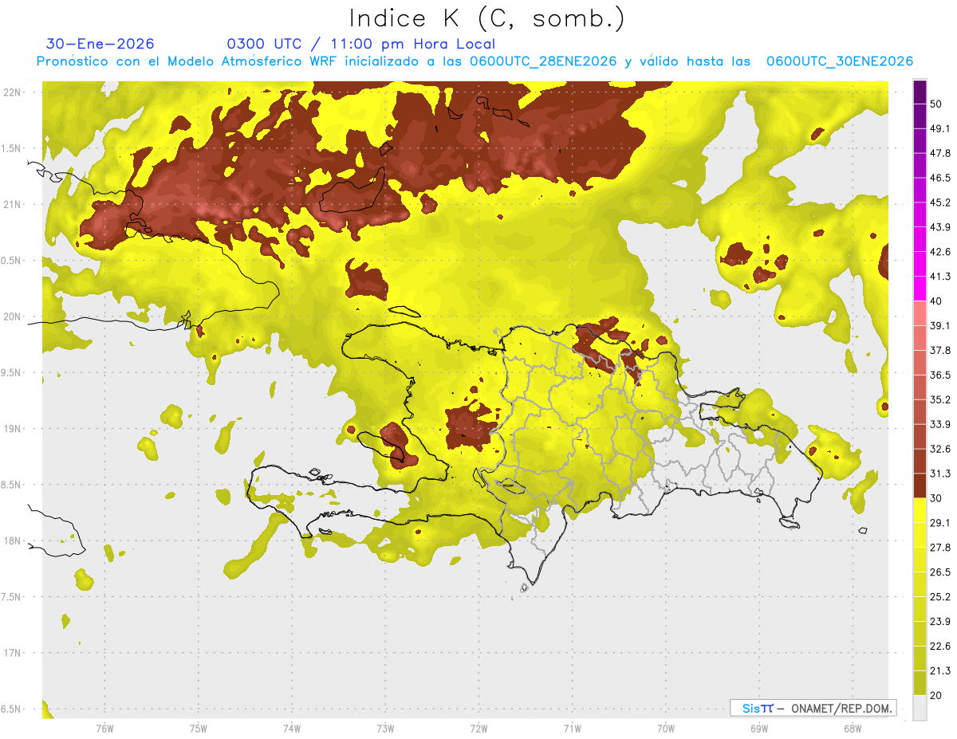Click the latitude label "22N"
This screenshot has width=957, height=739.
[x=14, y=92]
